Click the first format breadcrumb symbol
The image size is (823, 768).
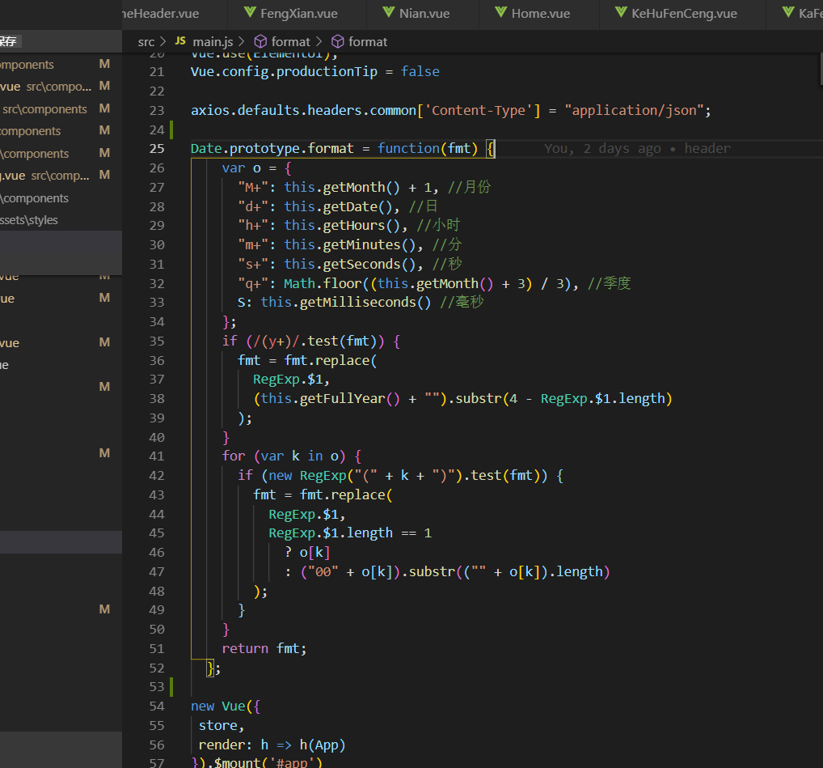click(x=290, y=42)
